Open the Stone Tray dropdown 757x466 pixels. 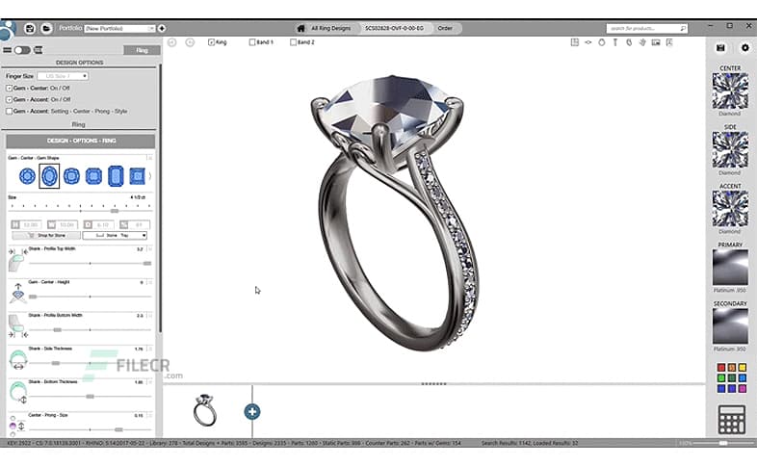coord(115,236)
